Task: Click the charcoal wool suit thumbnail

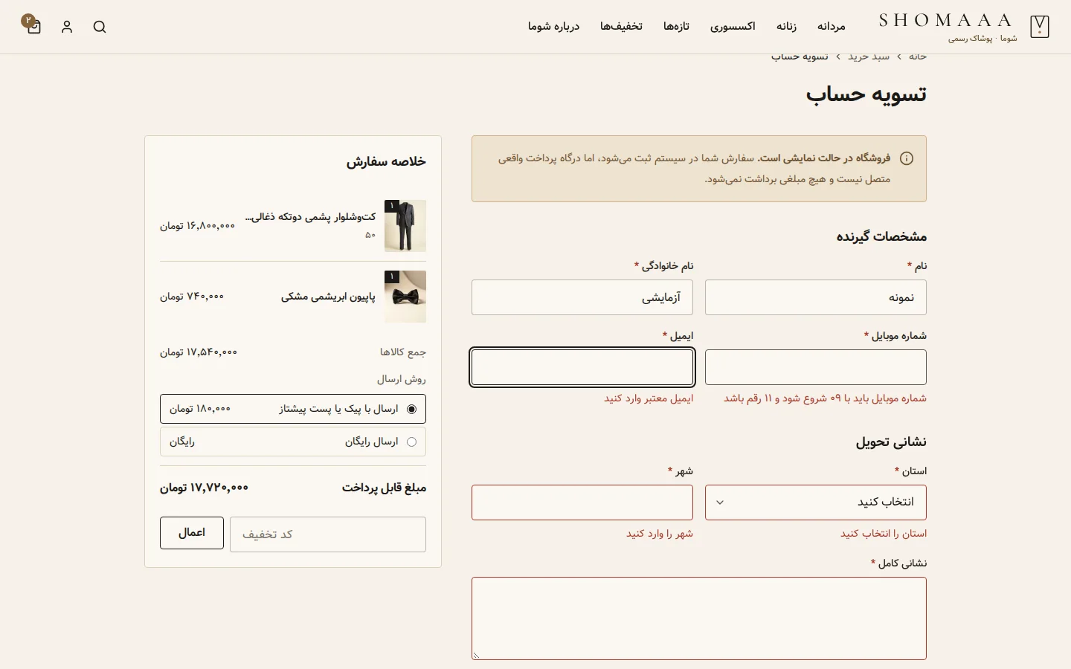Action: coord(405,226)
